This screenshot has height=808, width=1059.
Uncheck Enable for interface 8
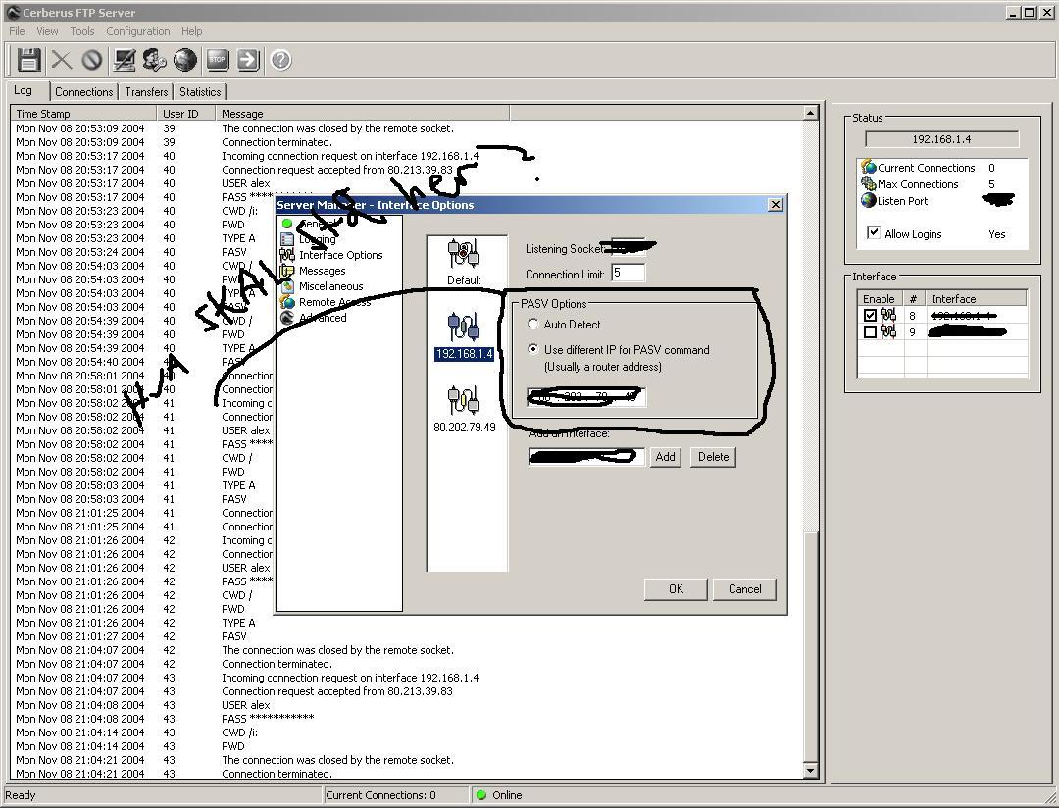(870, 316)
